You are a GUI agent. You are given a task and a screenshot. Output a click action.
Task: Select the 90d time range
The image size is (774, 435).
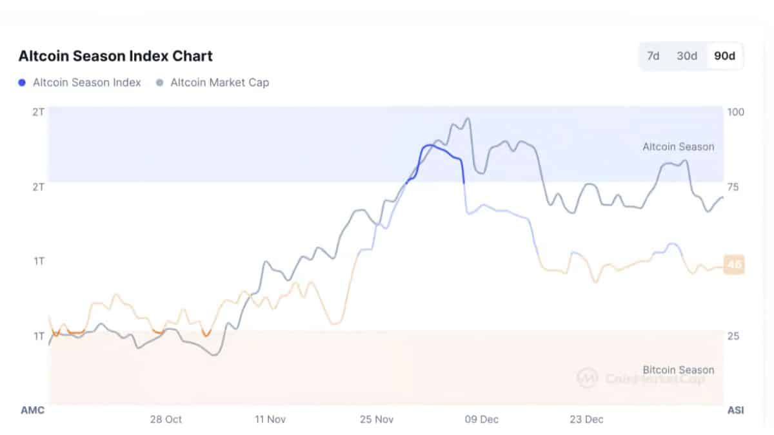723,56
